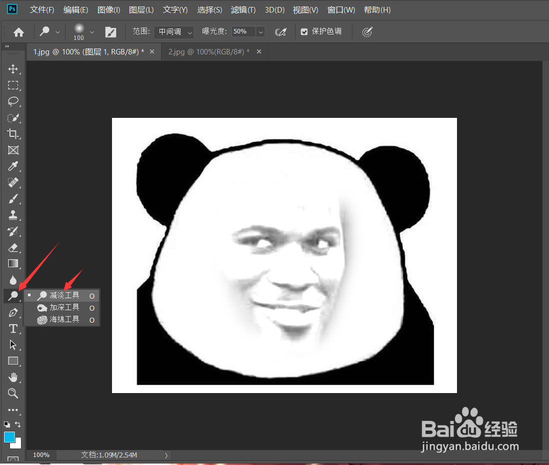Select the Eyedropper tool
The width and height of the screenshot is (549, 465).
tap(13, 166)
